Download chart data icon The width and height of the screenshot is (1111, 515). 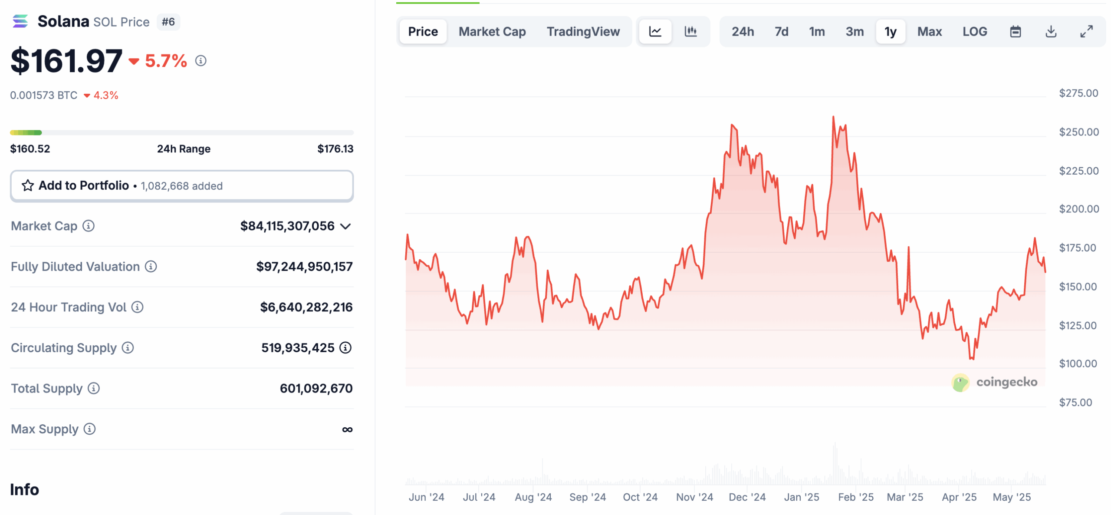click(1051, 31)
